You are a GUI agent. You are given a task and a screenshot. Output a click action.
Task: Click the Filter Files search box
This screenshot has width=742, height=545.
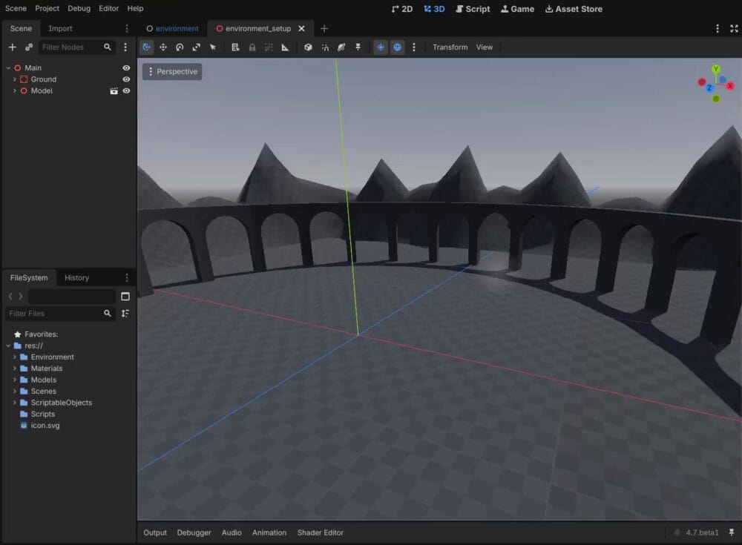pos(59,314)
